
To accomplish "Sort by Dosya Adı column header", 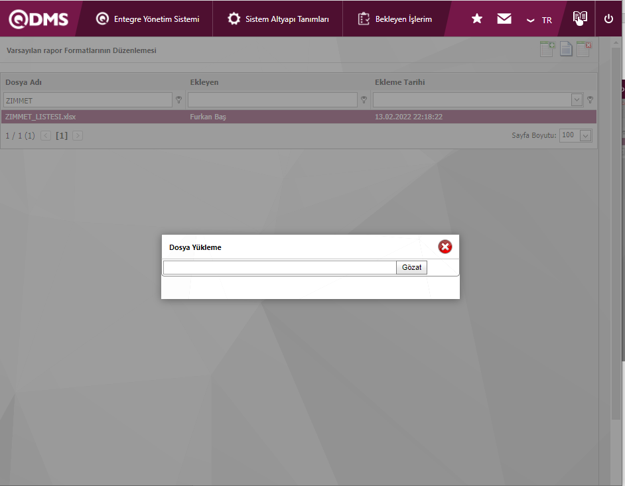I will coord(23,82).
